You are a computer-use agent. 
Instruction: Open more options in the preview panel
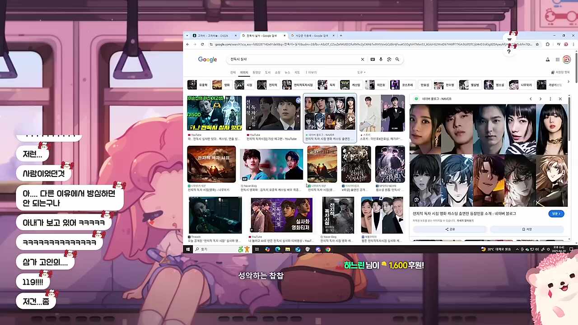click(550, 99)
